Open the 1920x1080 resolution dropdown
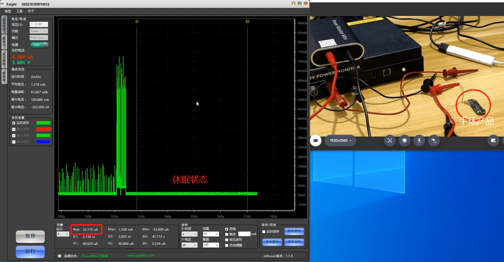The height and width of the screenshot is (262, 504). pyautogui.click(x=340, y=141)
